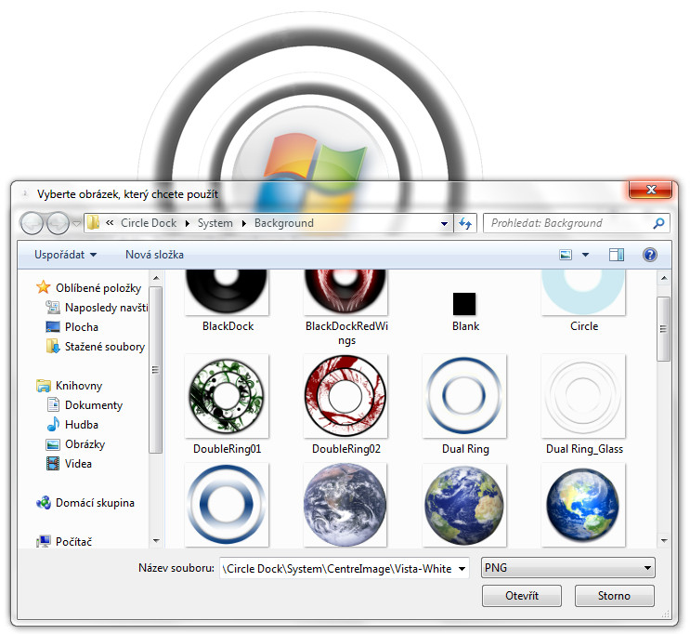Choose the glossy dark blue Earth thumbnail

click(583, 505)
